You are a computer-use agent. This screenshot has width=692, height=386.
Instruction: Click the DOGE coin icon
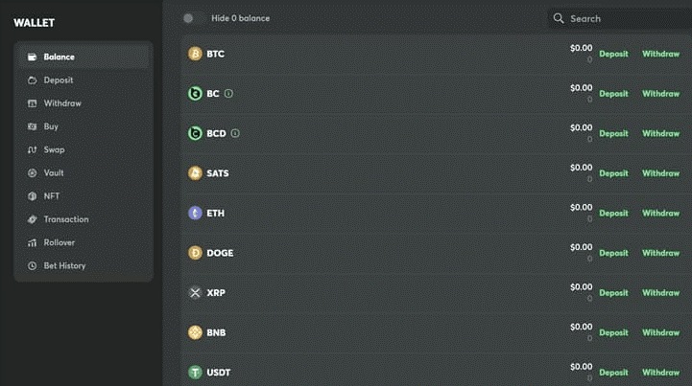[195, 253]
